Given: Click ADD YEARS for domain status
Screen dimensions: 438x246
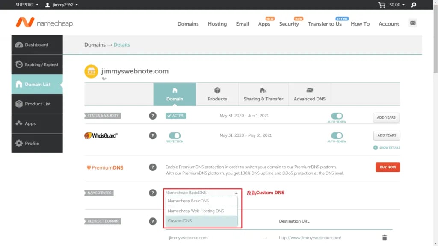Looking at the screenshot, I should coord(386,117).
